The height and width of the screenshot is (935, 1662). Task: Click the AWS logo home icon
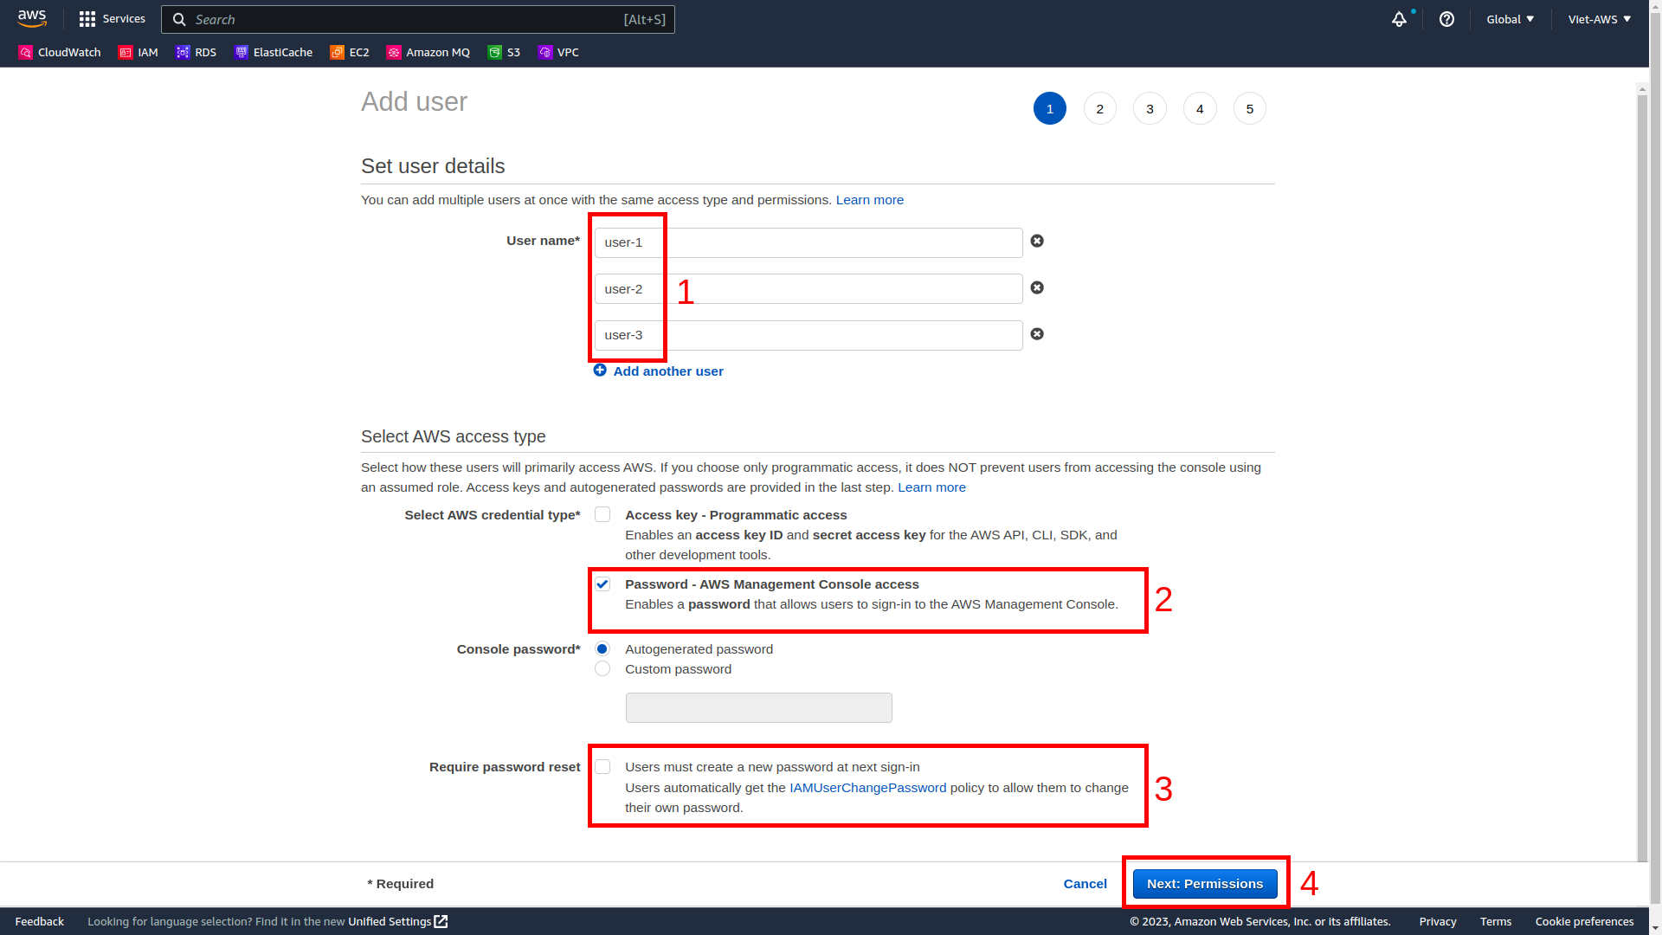(32, 19)
